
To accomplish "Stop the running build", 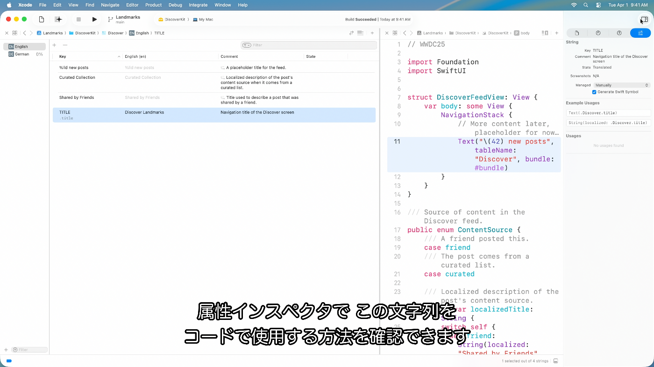I will point(78,19).
